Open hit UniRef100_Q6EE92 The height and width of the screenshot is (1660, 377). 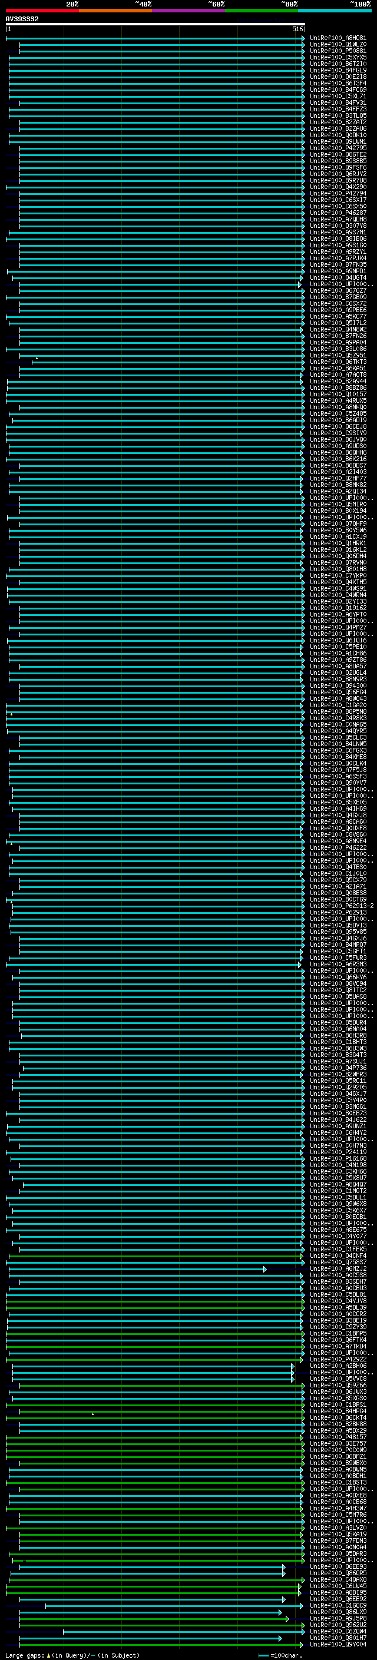(338, 1599)
